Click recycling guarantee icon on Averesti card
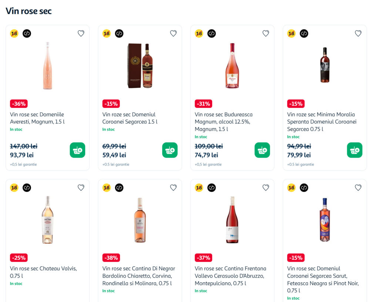379x302 pixels. click(27, 33)
